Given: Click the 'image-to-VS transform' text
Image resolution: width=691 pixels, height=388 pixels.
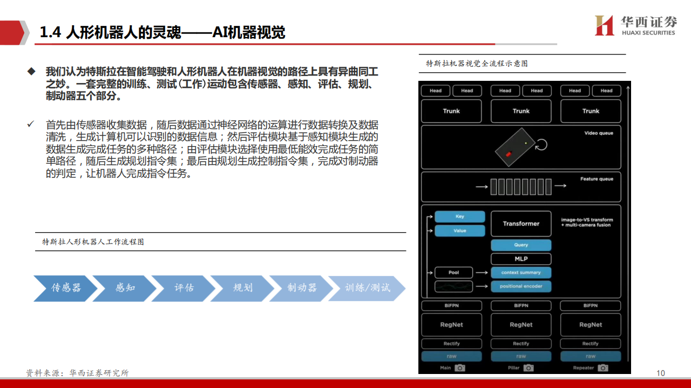Looking at the screenshot, I should click(587, 220).
